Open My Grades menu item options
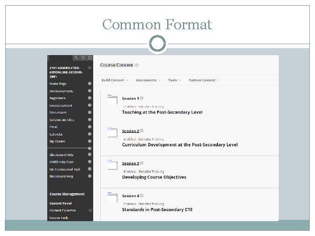This screenshot has height=236, width=315. pos(90,141)
